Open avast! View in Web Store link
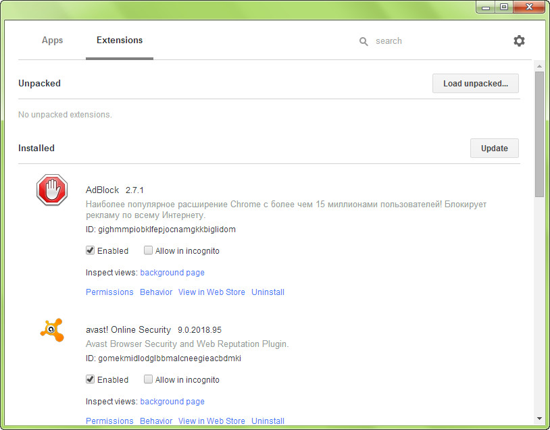 [211, 421]
